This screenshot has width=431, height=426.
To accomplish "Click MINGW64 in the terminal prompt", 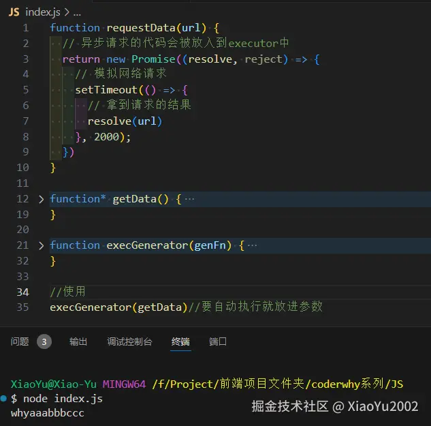I will 124,384.
